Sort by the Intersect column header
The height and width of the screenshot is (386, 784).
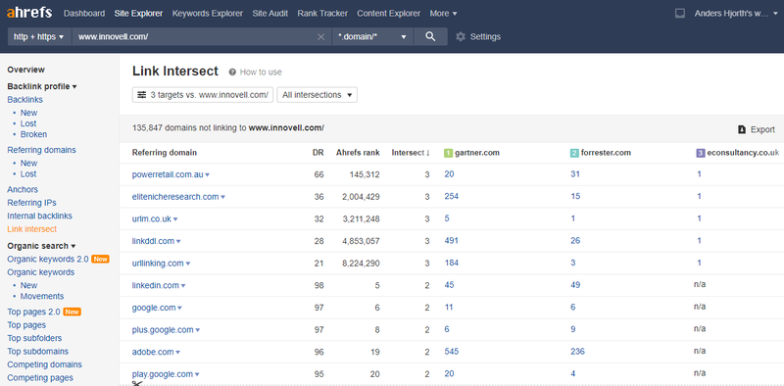point(411,153)
